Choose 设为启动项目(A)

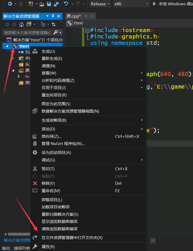pyautogui.click(x=88, y=153)
